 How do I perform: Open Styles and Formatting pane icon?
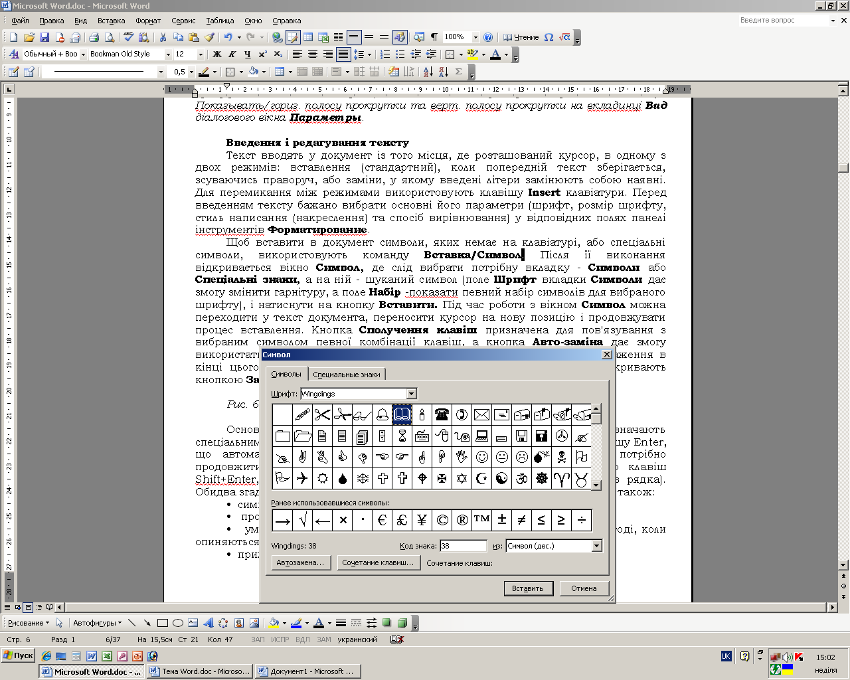click(14, 54)
